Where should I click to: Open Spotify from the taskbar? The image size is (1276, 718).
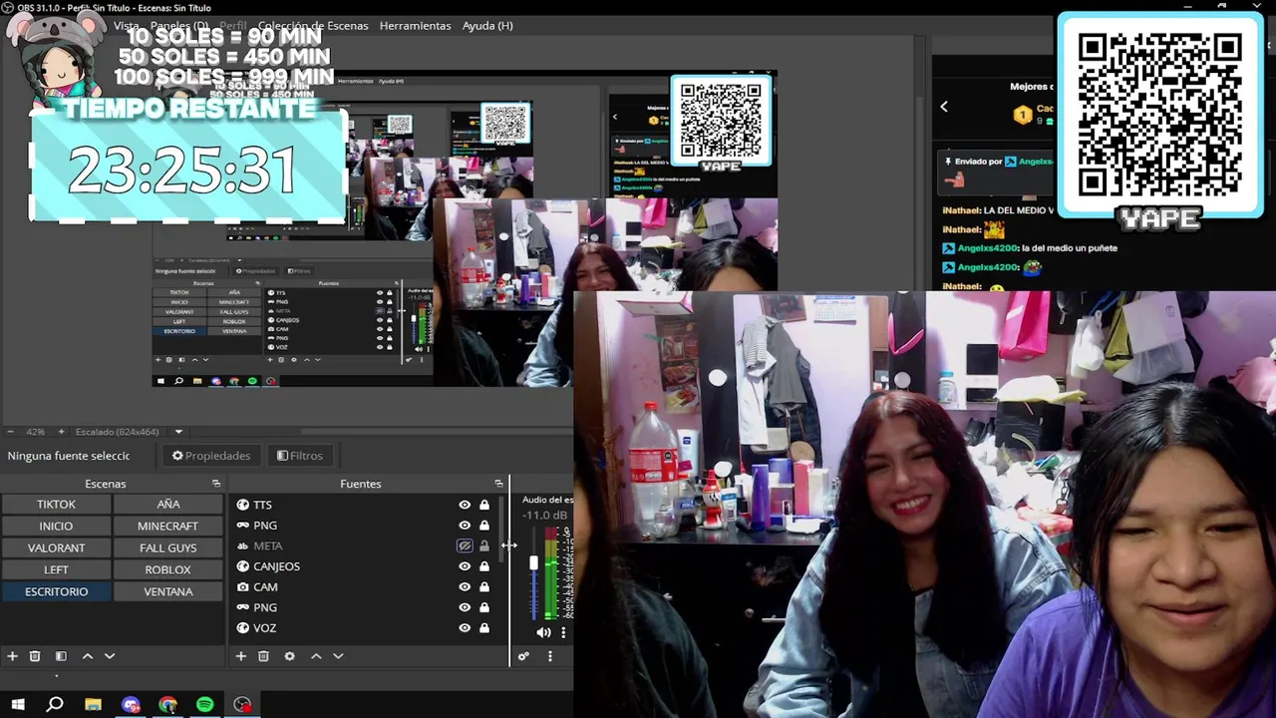pos(204,705)
